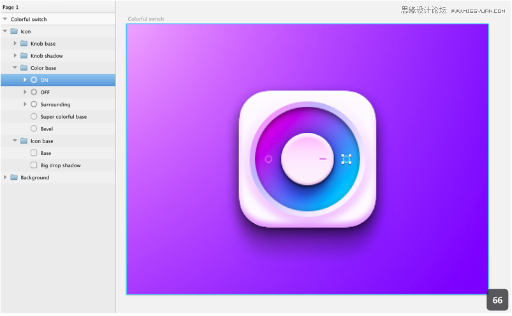Screen dimensions: 512x316
Task: Select the Background group label
Action: [x=35, y=177]
